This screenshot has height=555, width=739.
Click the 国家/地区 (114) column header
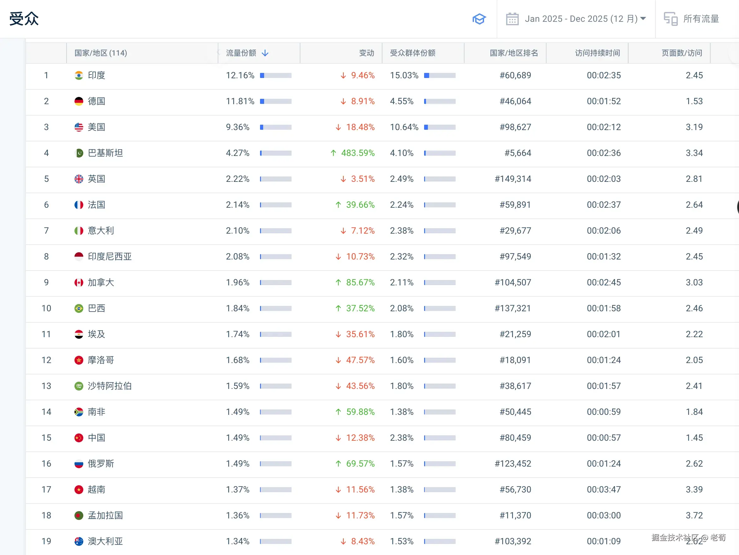(101, 53)
